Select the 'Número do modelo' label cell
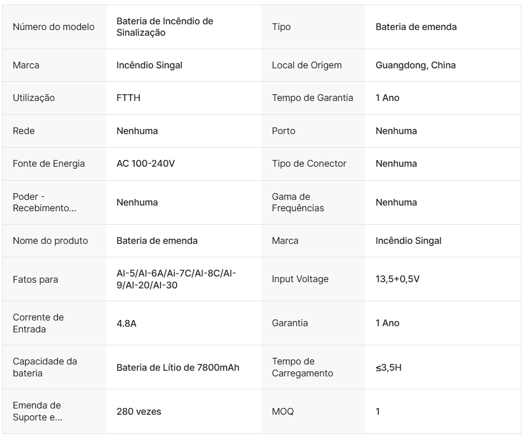 (53, 27)
